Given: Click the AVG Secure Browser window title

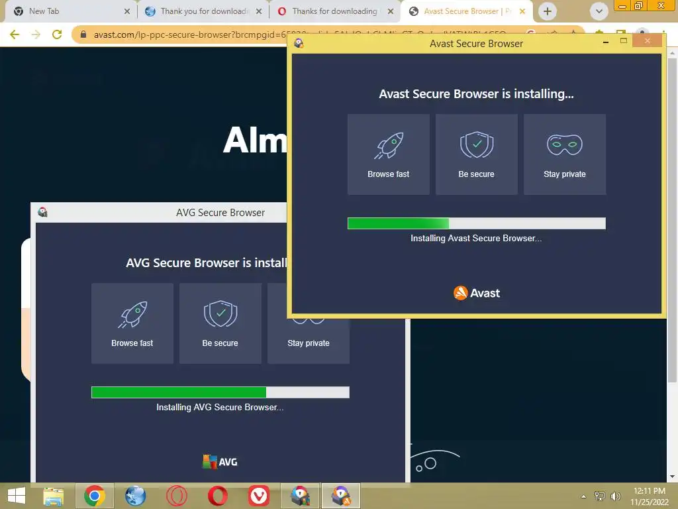Looking at the screenshot, I should [220, 213].
